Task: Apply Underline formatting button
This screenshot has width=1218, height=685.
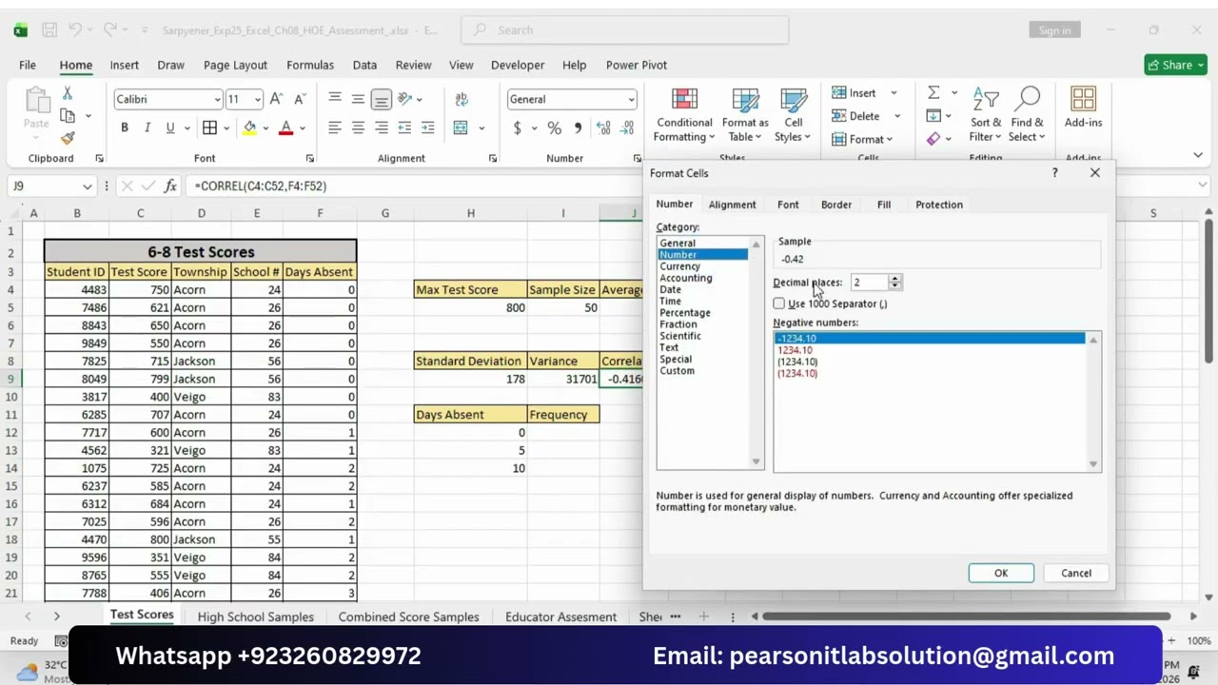Action: coord(170,127)
